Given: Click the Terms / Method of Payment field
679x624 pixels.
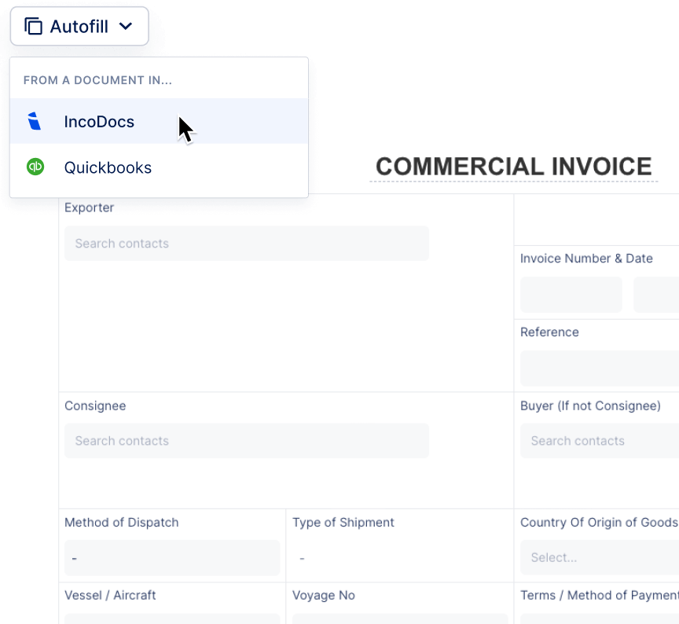Looking at the screenshot, I should click(x=599, y=618).
